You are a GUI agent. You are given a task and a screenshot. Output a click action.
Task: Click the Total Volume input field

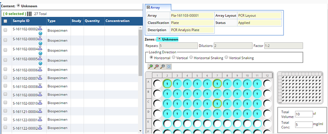(x=304, y=114)
